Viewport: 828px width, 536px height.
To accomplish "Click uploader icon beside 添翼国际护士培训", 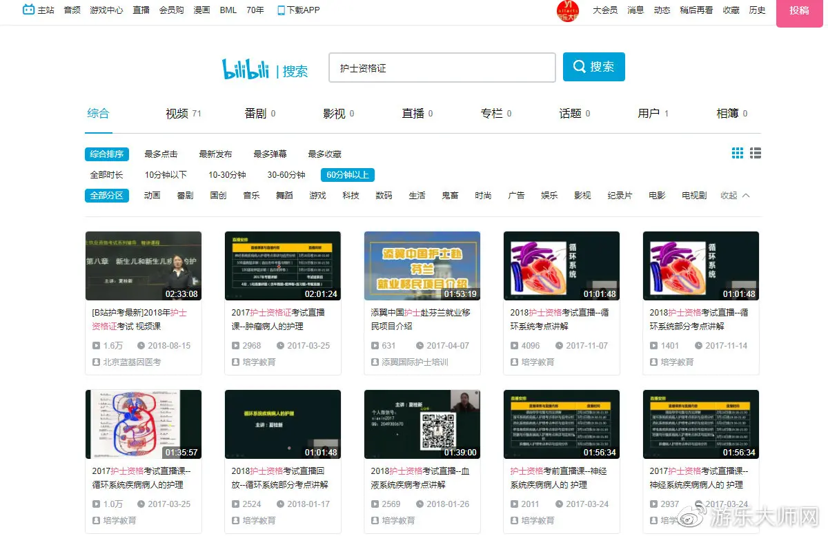I will (375, 362).
